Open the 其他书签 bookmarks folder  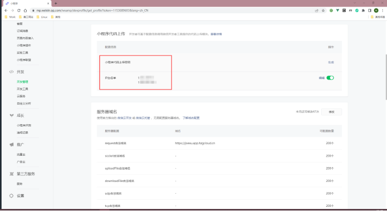tap(378, 17)
